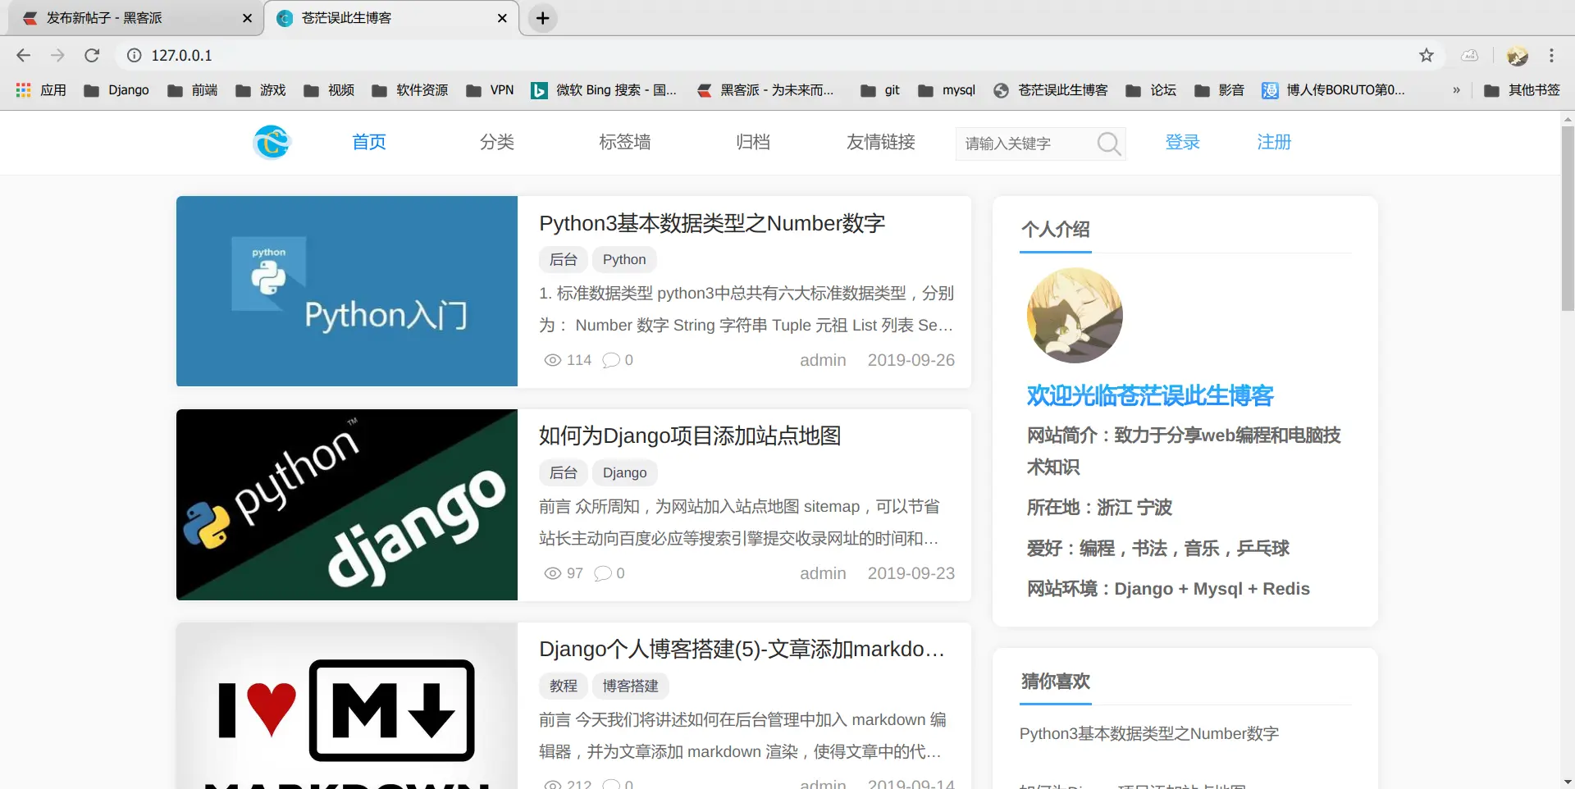The width and height of the screenshot is (1575, 789).
Task: Open the 论坛 bookmark folder
Action: click(x=1150, y=90)
